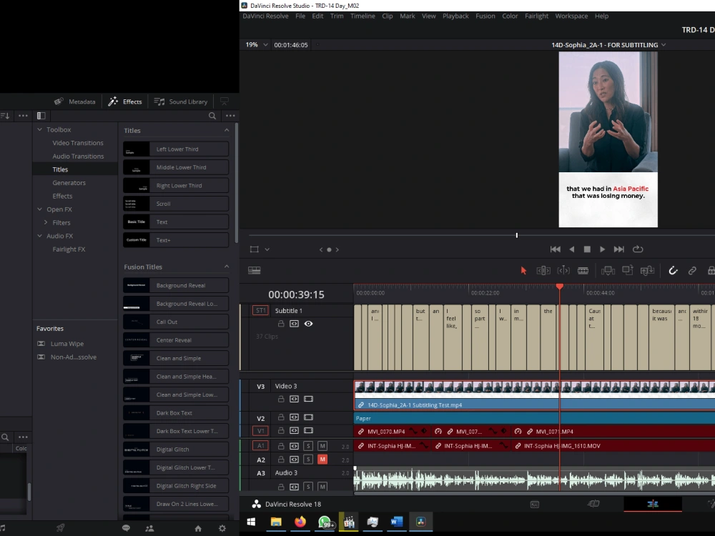
Task: Lock the Subtitle 1 track
Action: [281, 324]
